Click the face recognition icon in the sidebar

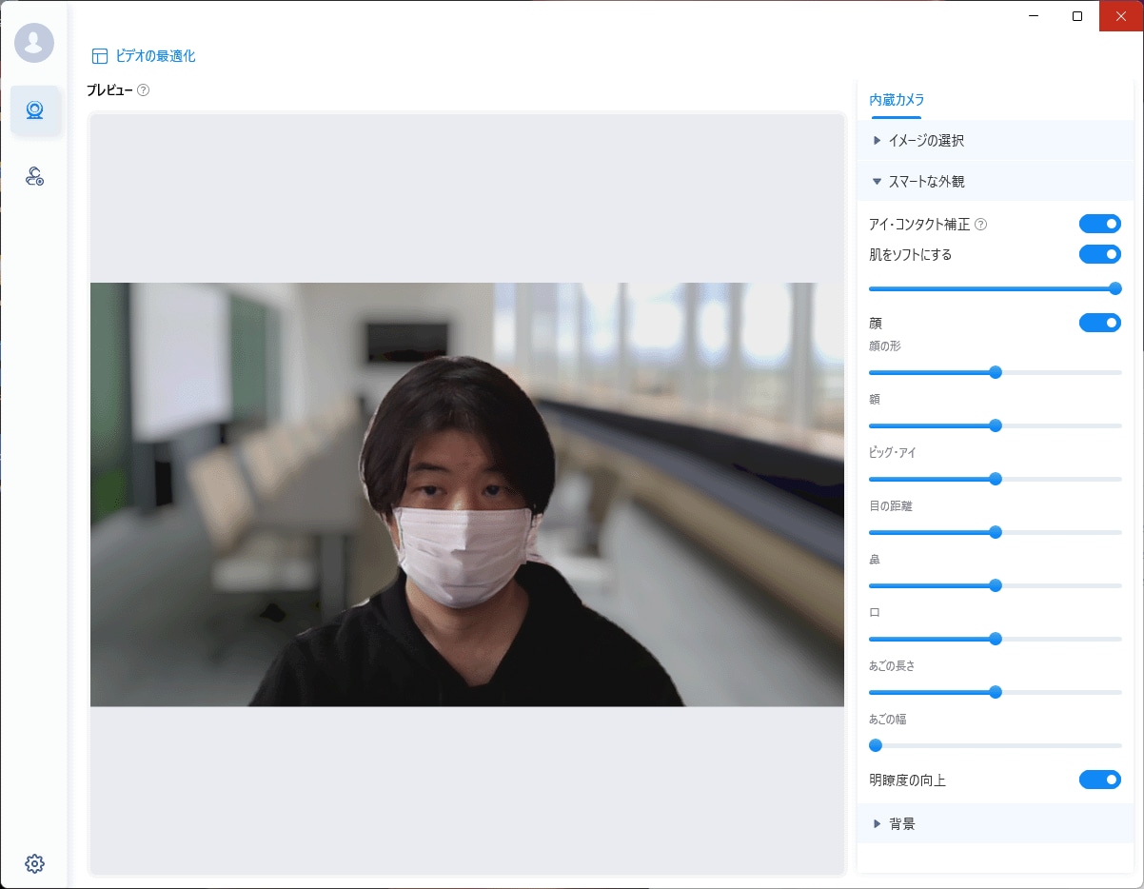34,177
